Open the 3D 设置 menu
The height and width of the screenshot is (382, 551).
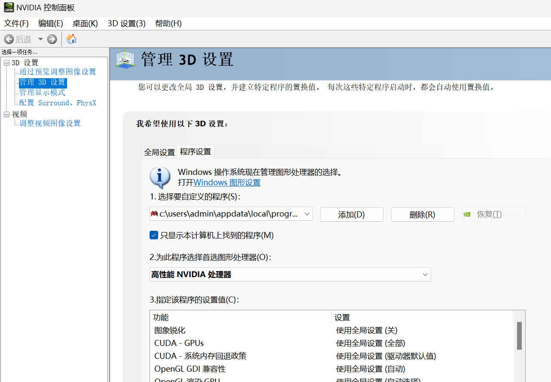click(126, 24)
